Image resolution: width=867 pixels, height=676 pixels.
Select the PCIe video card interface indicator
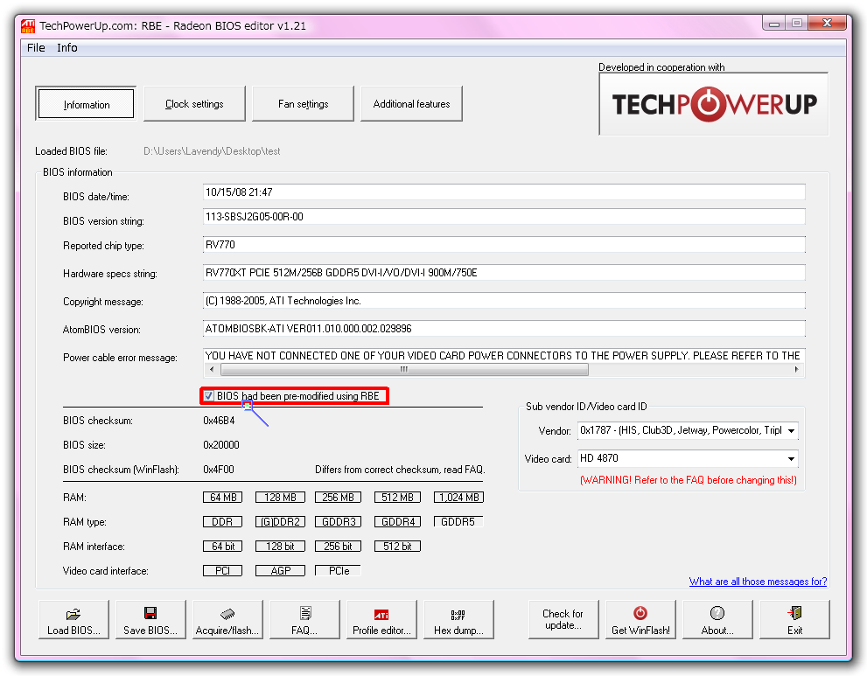[x=338, y=570]
